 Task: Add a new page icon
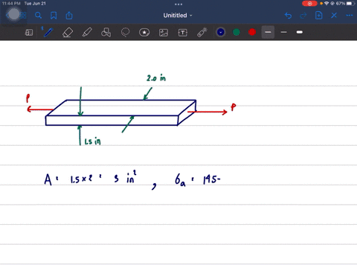click(x=318, y=16)
